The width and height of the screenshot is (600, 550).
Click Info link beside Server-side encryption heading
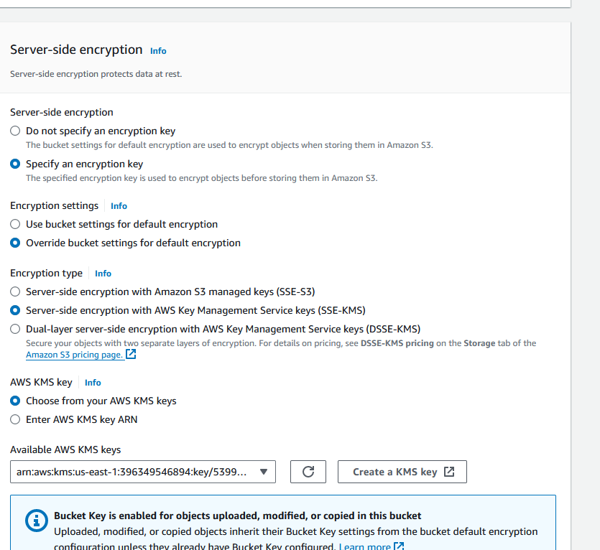point(158,51)
